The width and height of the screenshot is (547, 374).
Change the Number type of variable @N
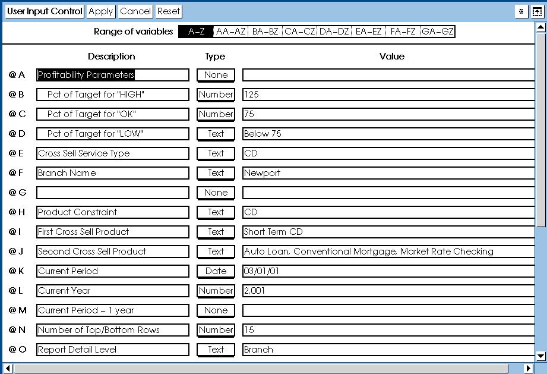click(x=216, y=330)
